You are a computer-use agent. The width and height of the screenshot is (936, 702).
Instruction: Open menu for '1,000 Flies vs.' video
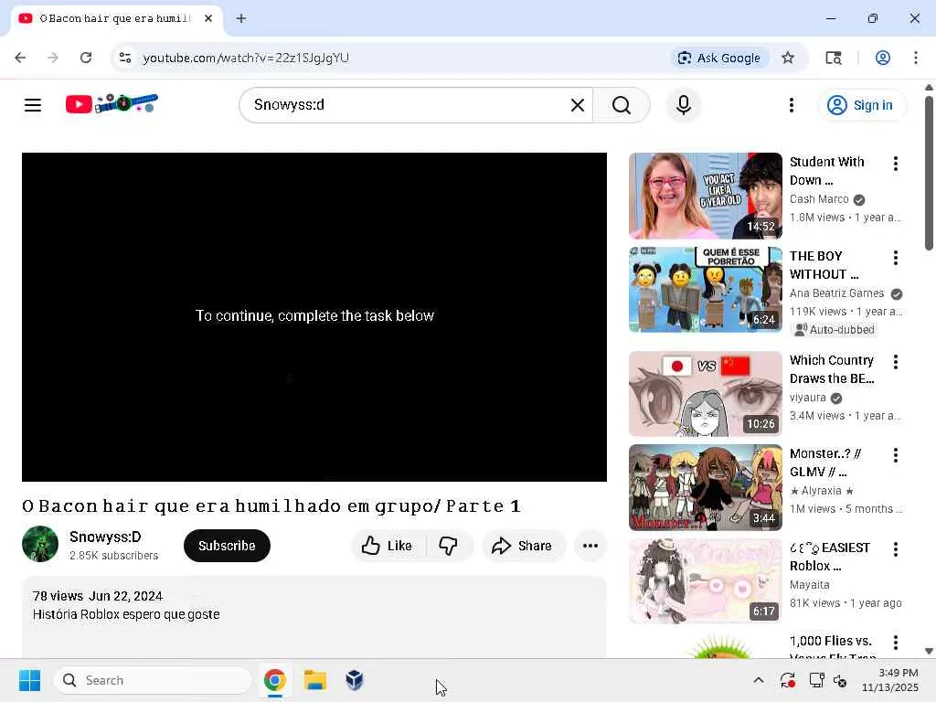click(896, 643)
